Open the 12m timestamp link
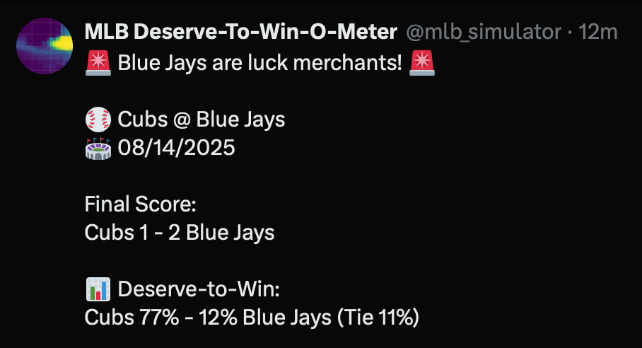 click(x=597, y=31)
